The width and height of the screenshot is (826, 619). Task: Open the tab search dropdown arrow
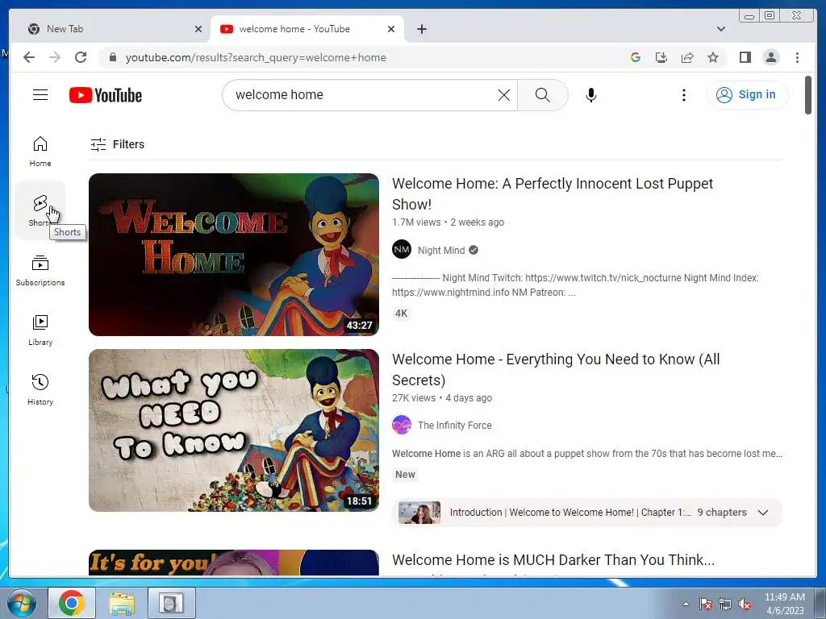721,29
